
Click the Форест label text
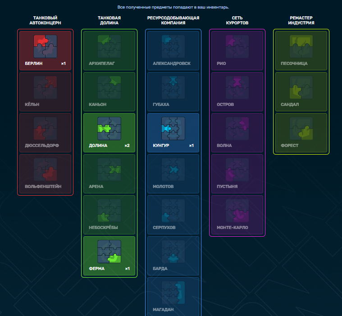tap(289, 146)
